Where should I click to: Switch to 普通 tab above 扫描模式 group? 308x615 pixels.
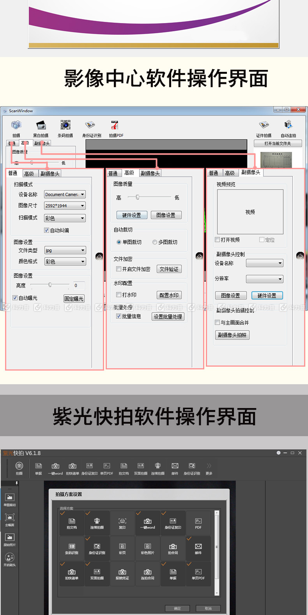[x=13, y=173]
